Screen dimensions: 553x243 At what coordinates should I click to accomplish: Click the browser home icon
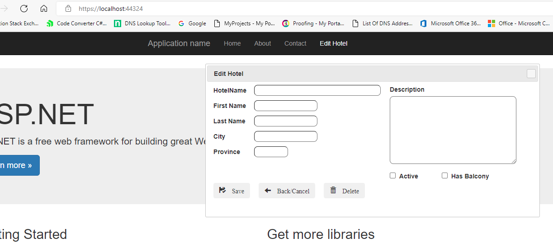(x=44, y=9)
